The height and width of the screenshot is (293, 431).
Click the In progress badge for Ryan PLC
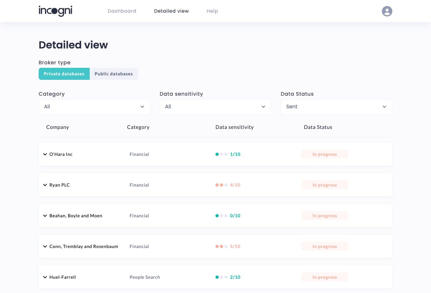(x=325, y=185)
